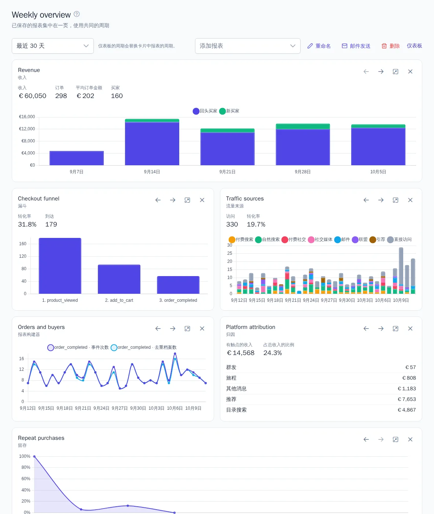434x514 pixels.
Task: Expand the Traffic sources card size
Action: tap(396, 200)
